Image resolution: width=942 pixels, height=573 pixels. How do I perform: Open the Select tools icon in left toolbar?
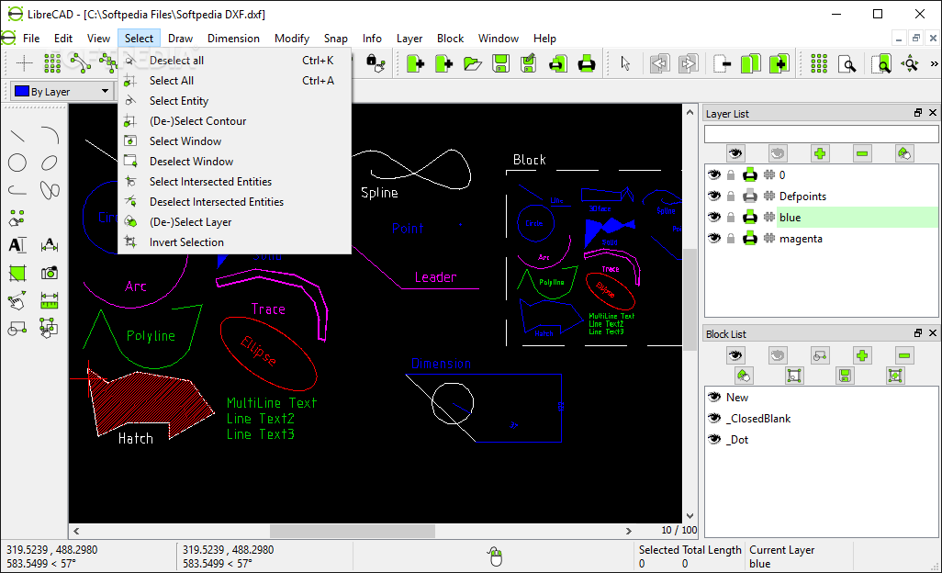(x=50, y=328)
